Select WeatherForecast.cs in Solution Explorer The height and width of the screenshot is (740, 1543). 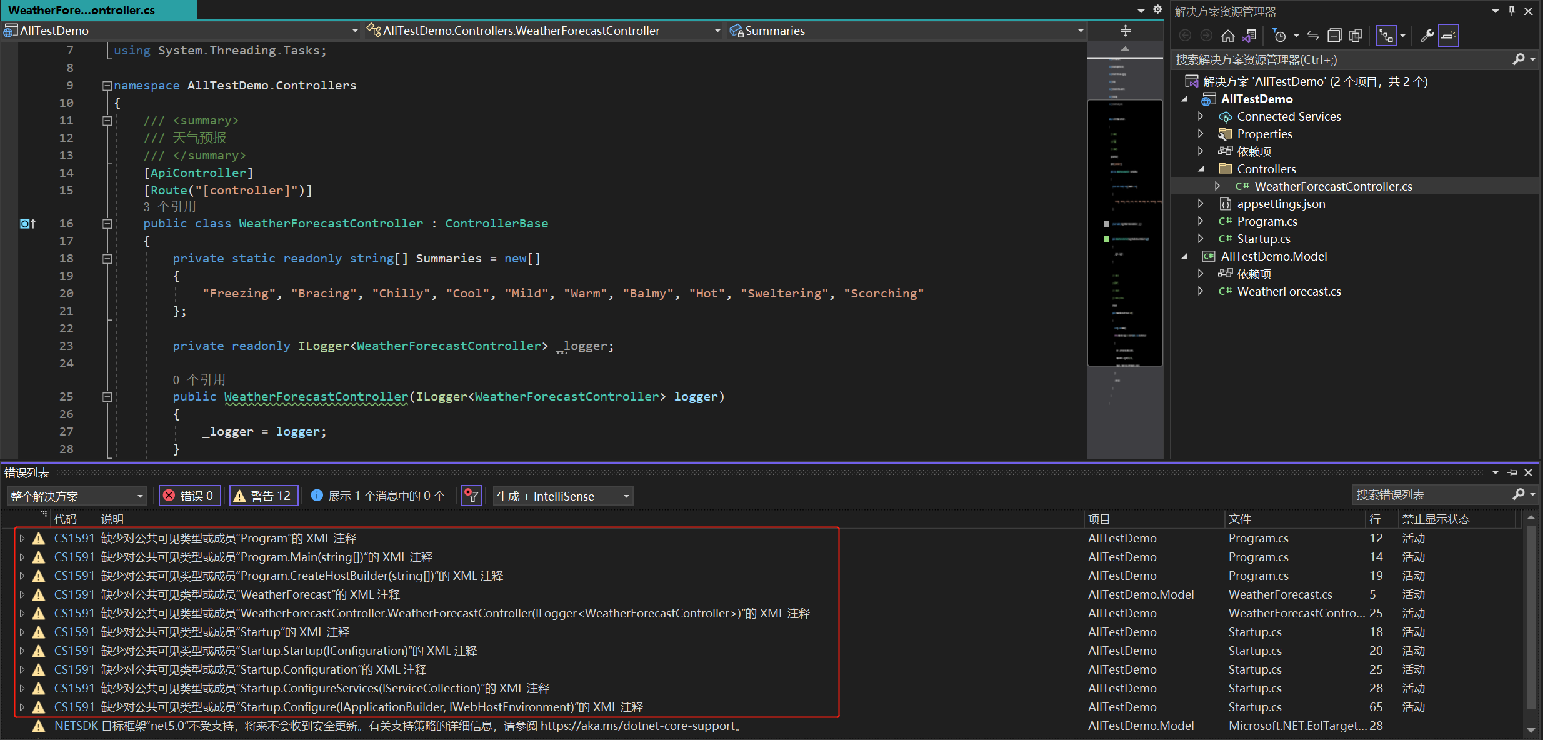coord(1289,292)
